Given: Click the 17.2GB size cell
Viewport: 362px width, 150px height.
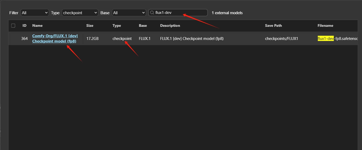Looking at the screenshot, I should click(x=92, y=39).
